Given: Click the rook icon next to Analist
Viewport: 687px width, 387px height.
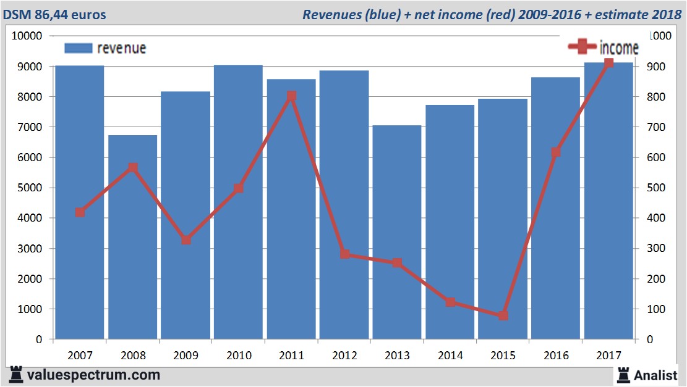Looking at the screenshot, I should pyautogui.click(x=623, y=375).
